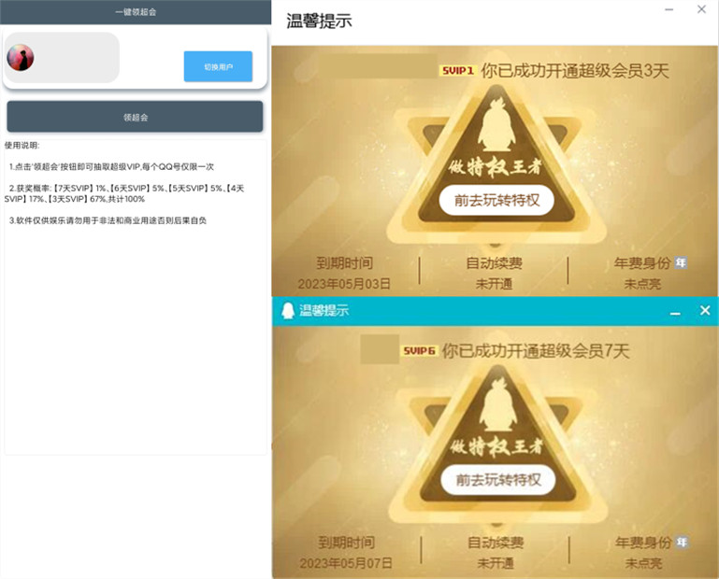719x579 pixels.
Task: Click the penguin emblem in the upper dialog
Action: (496, 123)
